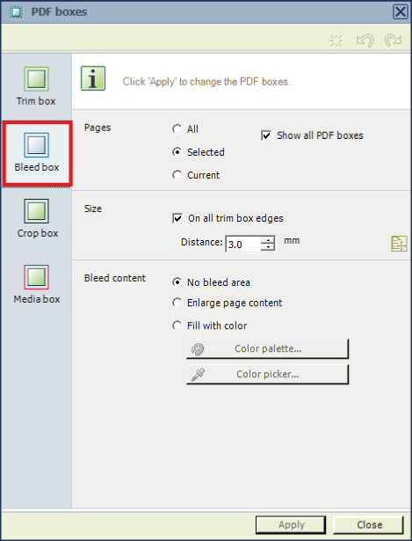Decrease Distance with the down stepper arrow
Viewport: 412px width, 541px height.
pos(268,247)
